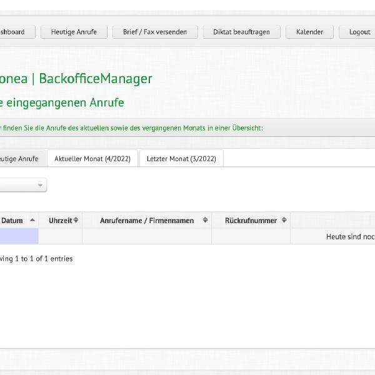
Task: Click the Brief / Fax versenden button
Action: pyautogui.click(x=155, y=32)
